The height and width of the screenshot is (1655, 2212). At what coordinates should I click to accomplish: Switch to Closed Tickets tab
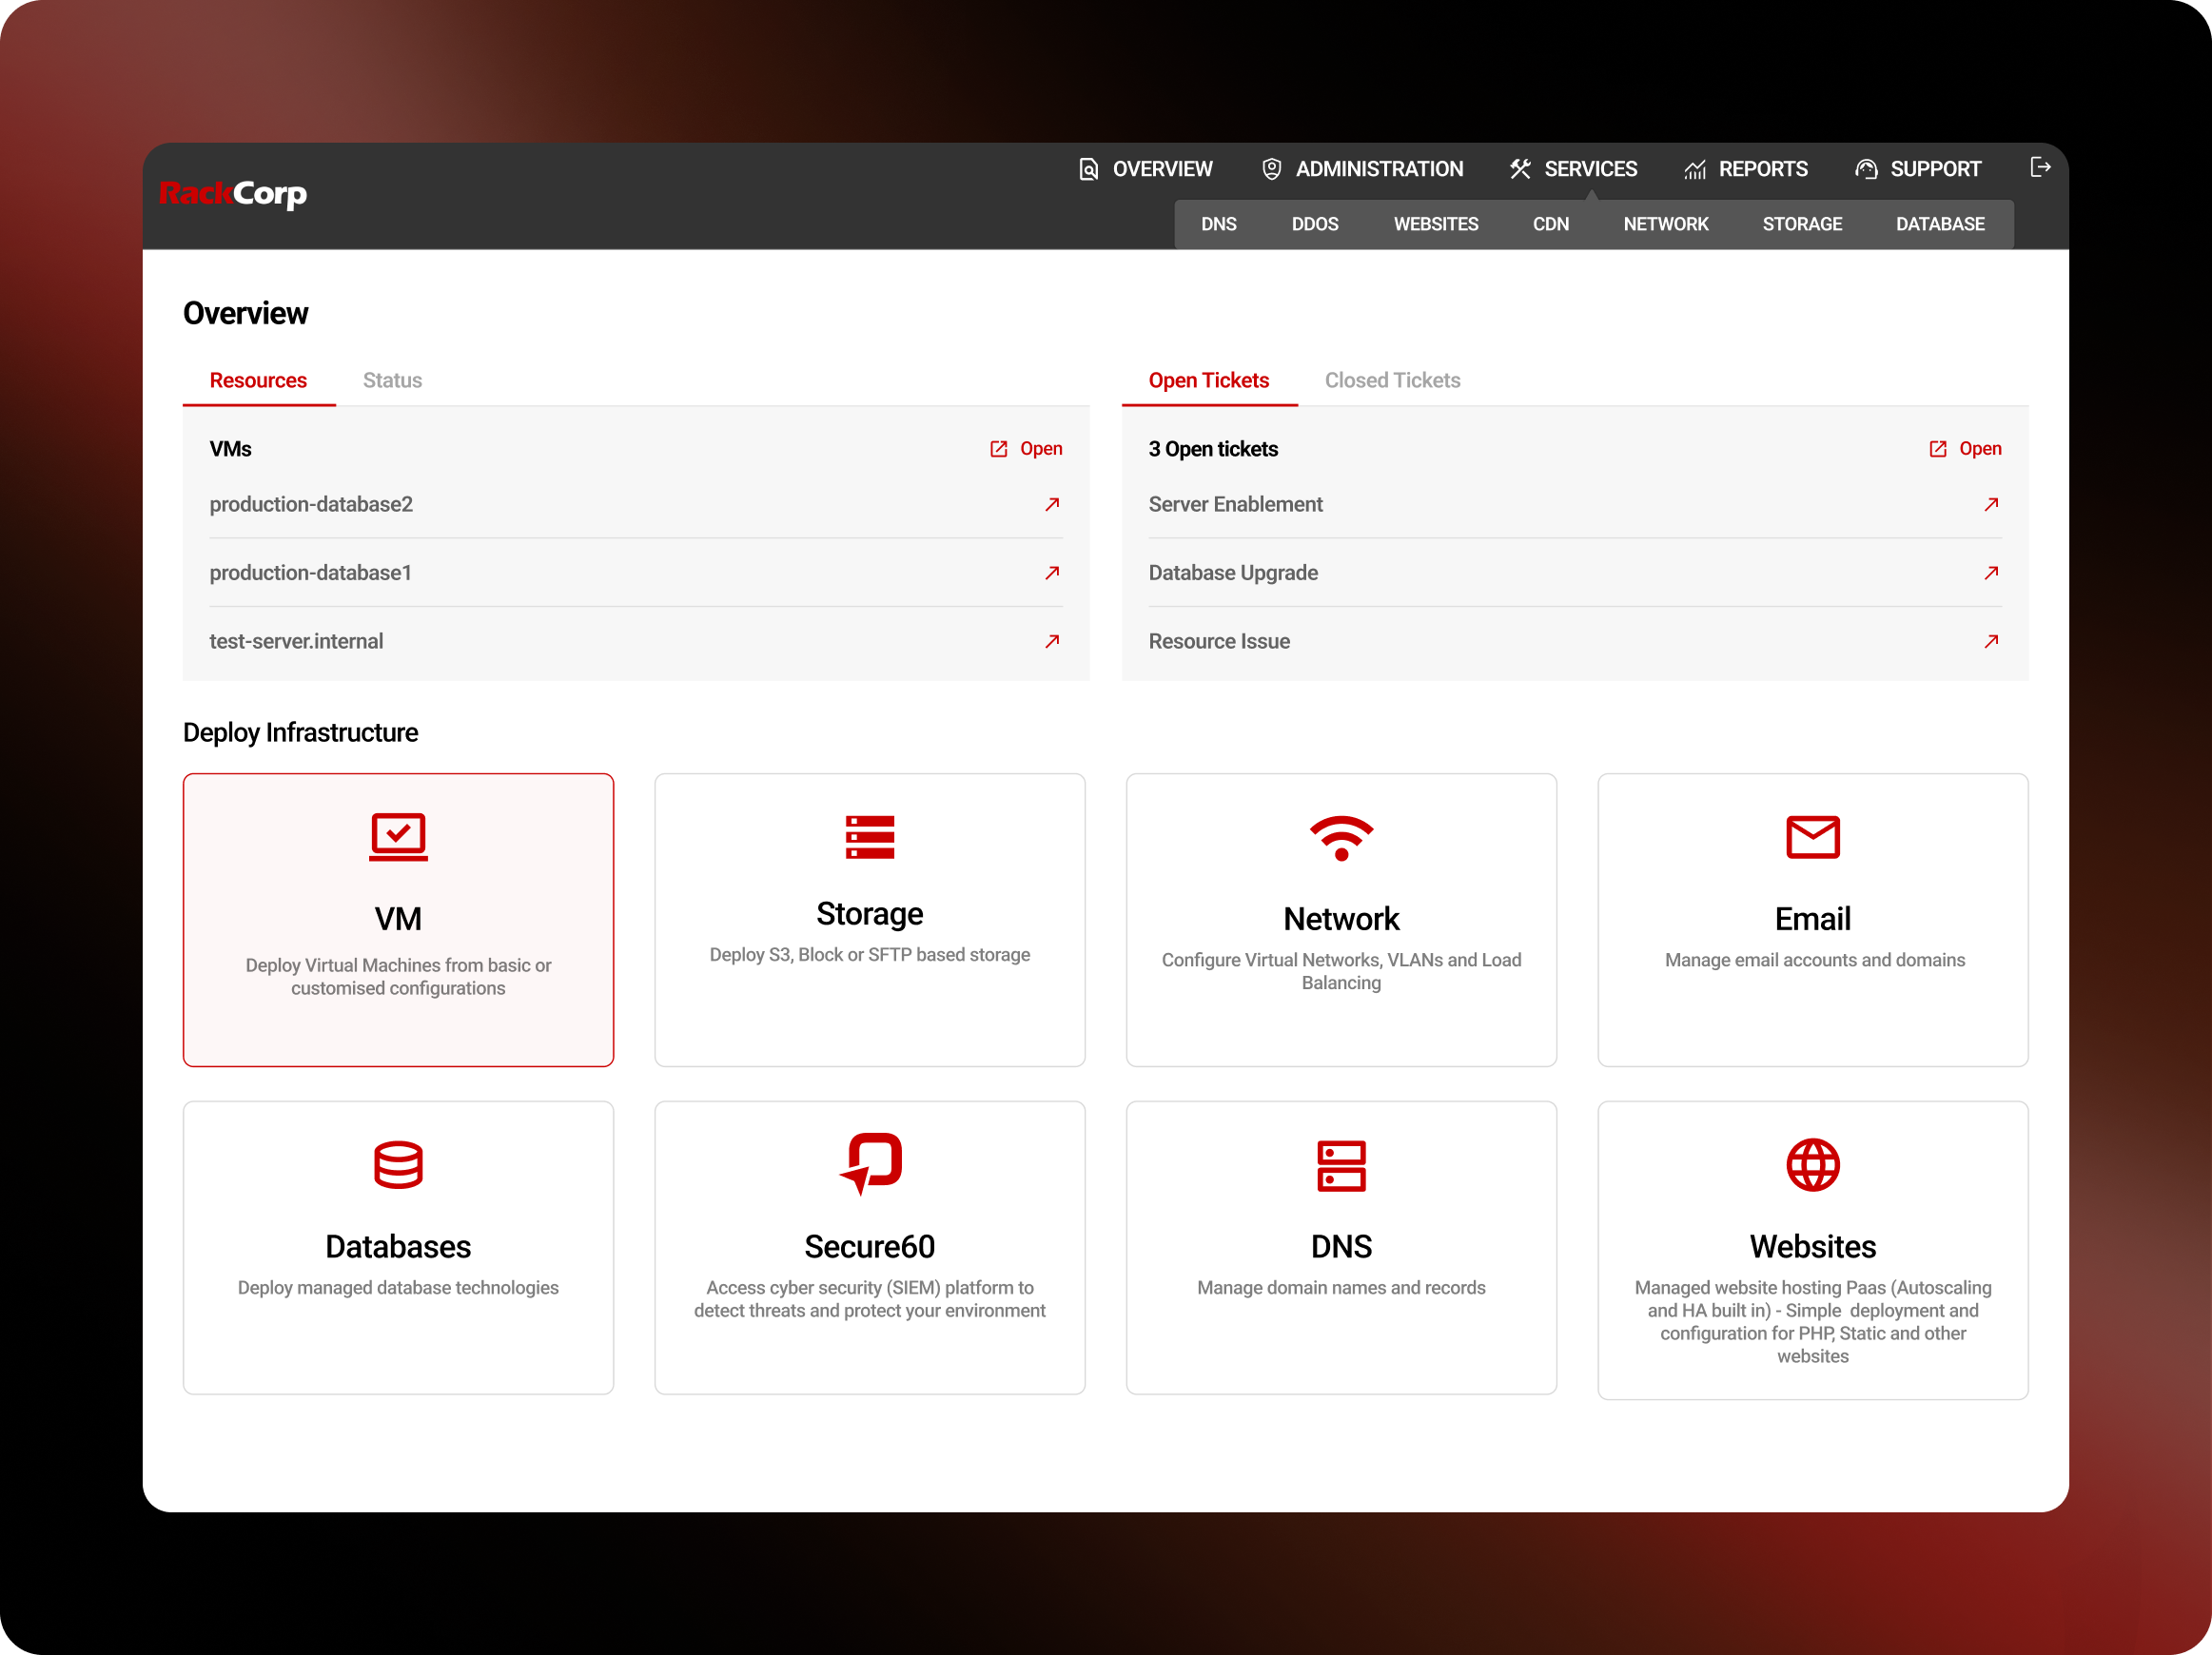pos(1392,380)
